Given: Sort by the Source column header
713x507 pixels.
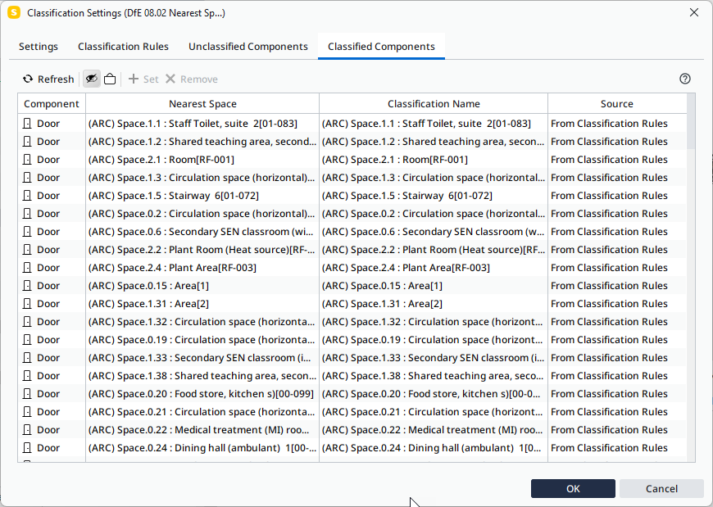Looking at the screenshot, I should pyautogui.click(x=616, y=103).
